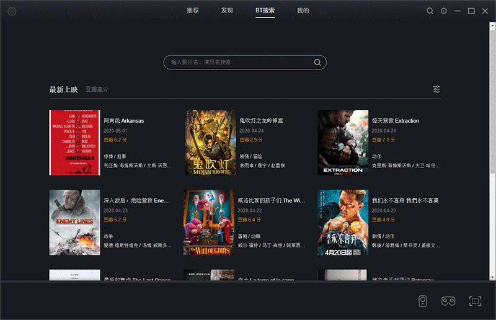Screen dimensions: 496x320
Task: Open the filter sliders icon
Action: coord(436,89)
